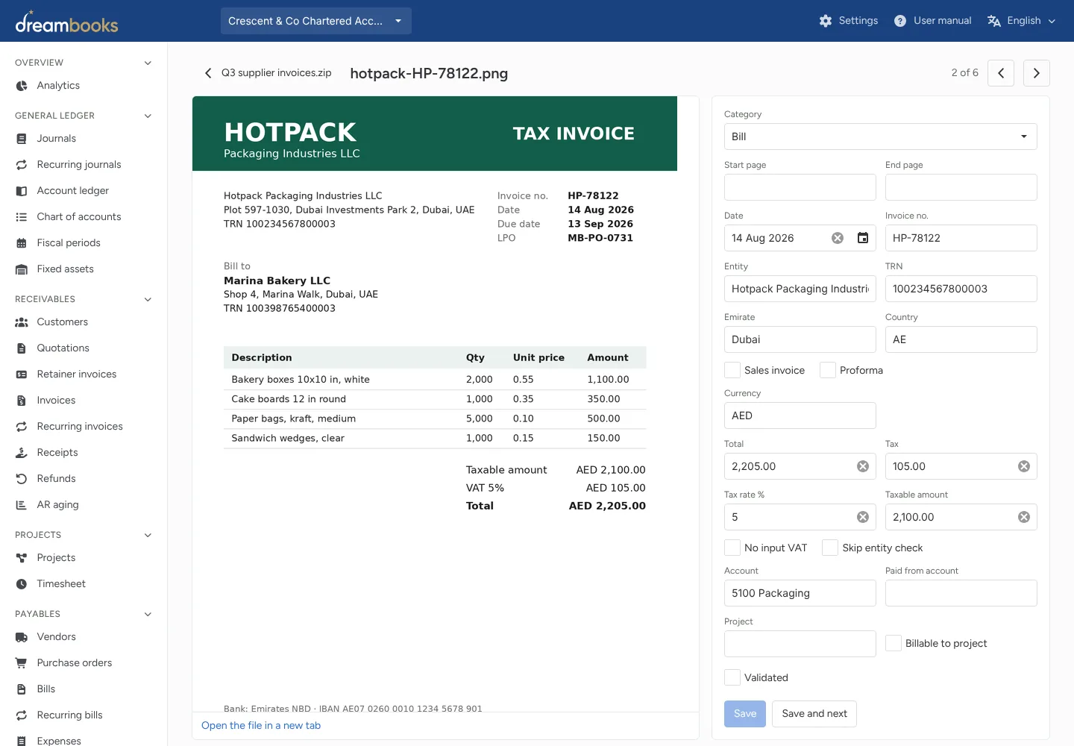Open the file in a new tab

[261, 726]
